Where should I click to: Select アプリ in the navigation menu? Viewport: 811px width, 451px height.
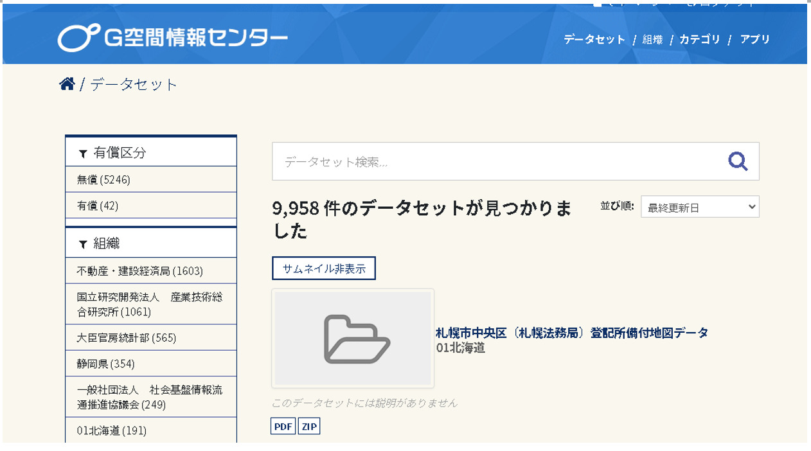click(x=754, y=39)
